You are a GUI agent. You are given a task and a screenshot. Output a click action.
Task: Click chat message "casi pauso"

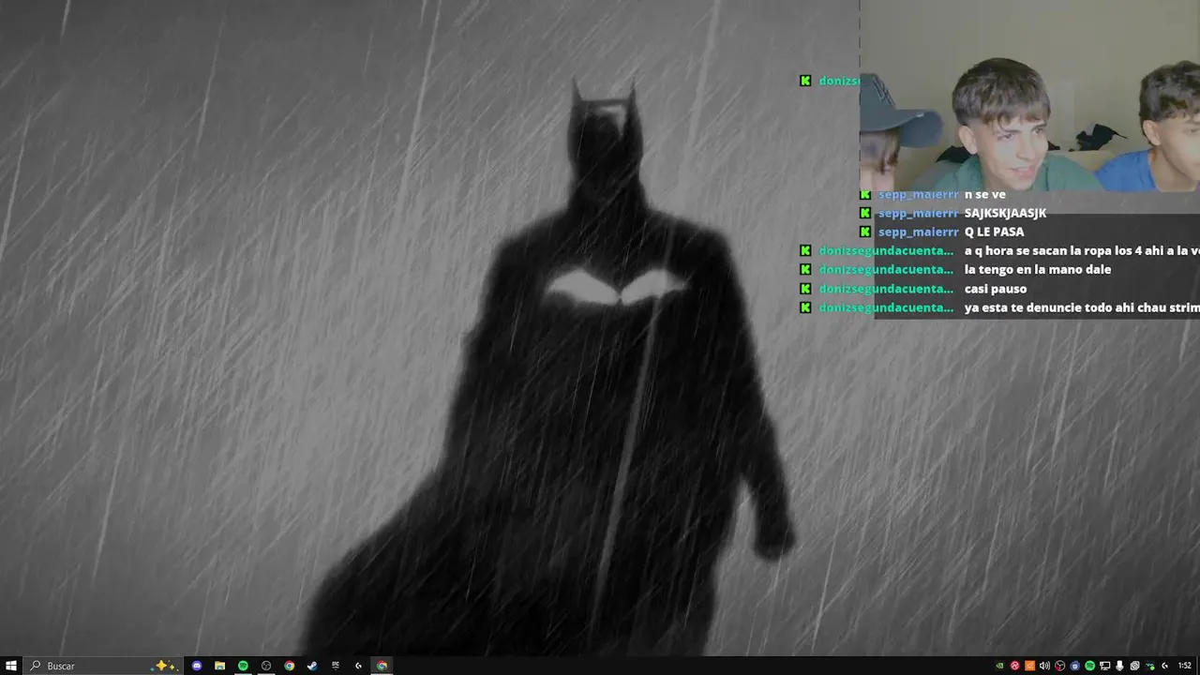[x=996, y=289]
